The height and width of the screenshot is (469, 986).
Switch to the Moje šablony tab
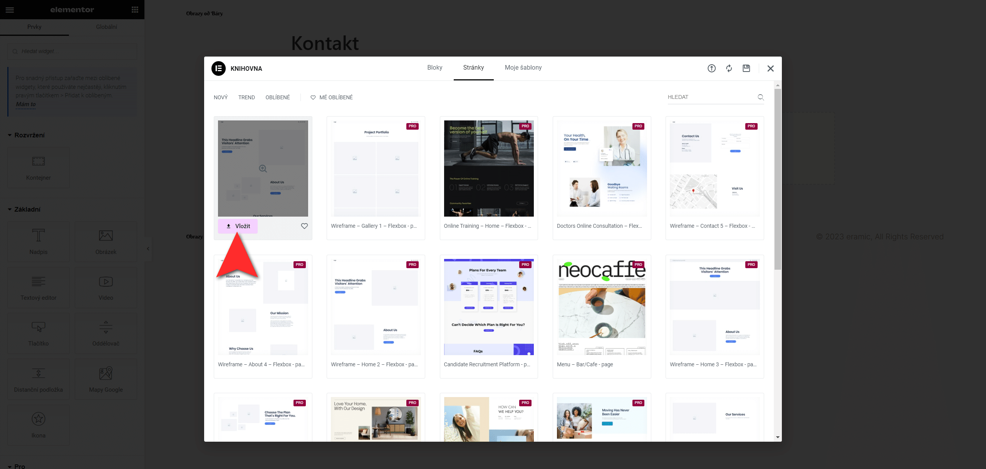point(523,68)
